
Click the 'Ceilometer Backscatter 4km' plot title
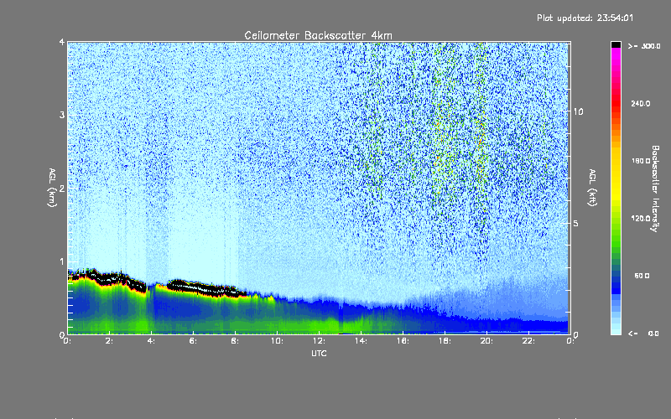[318, 35]
